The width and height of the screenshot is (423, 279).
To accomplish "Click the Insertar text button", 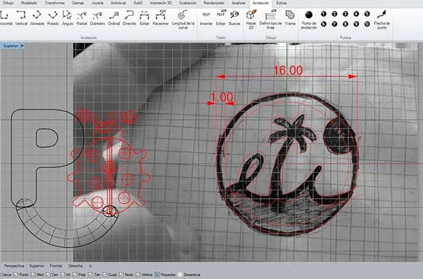I will [206, 17].
